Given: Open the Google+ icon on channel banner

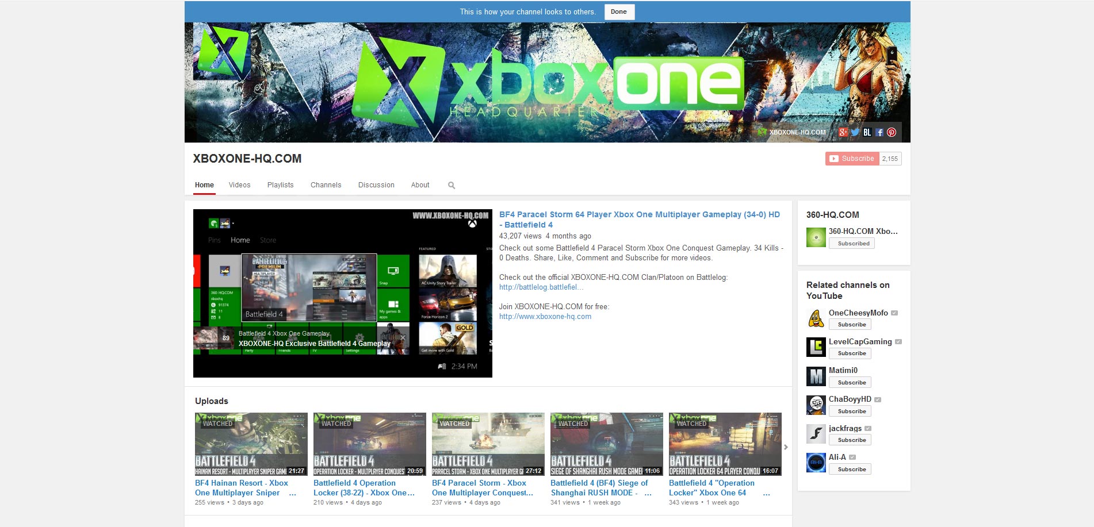Looking at the screenshot, I should pos(843,132).
